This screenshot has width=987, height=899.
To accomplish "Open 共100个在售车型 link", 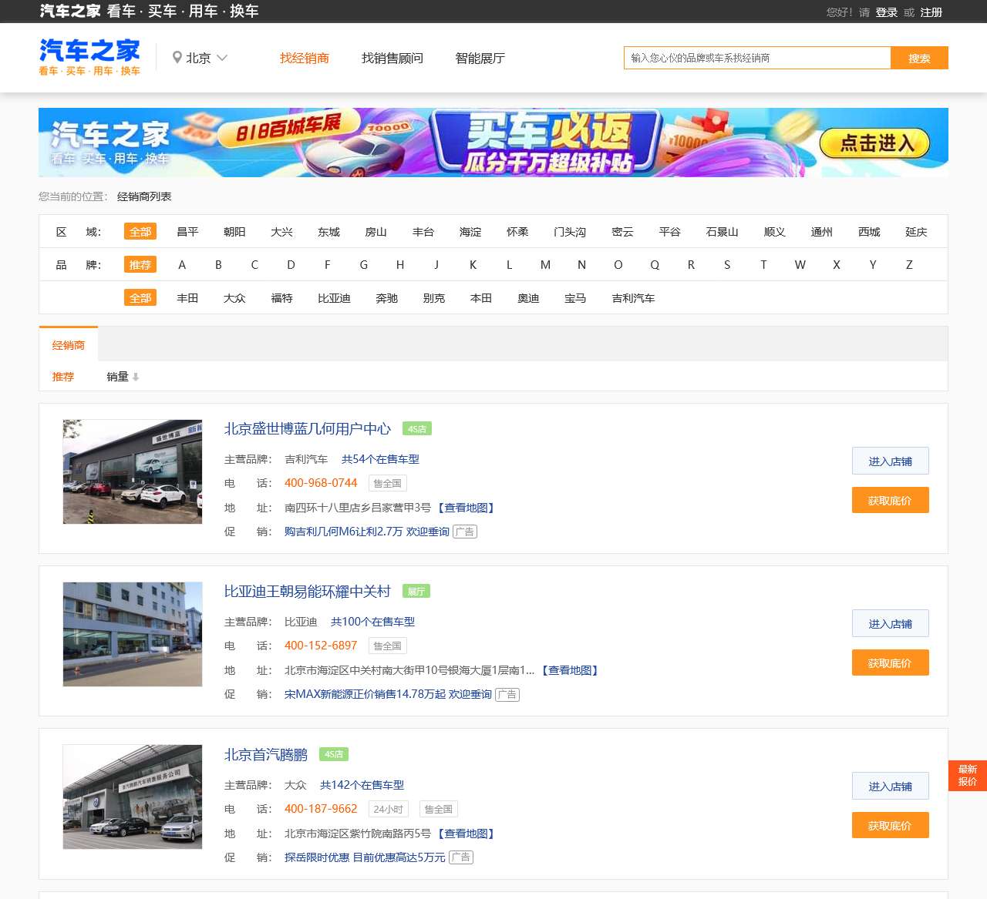I will [x=372, y=622].
